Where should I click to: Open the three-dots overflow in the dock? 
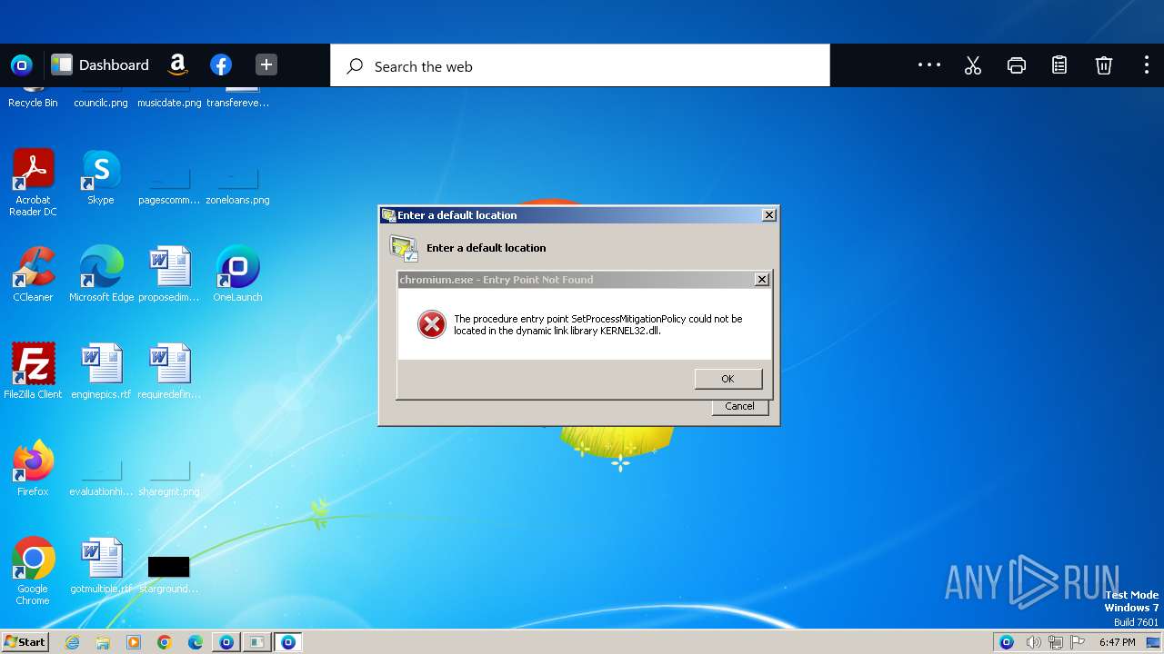click(929, 64)
